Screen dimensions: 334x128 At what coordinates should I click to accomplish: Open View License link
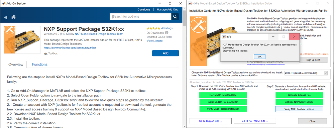(155, 41)
